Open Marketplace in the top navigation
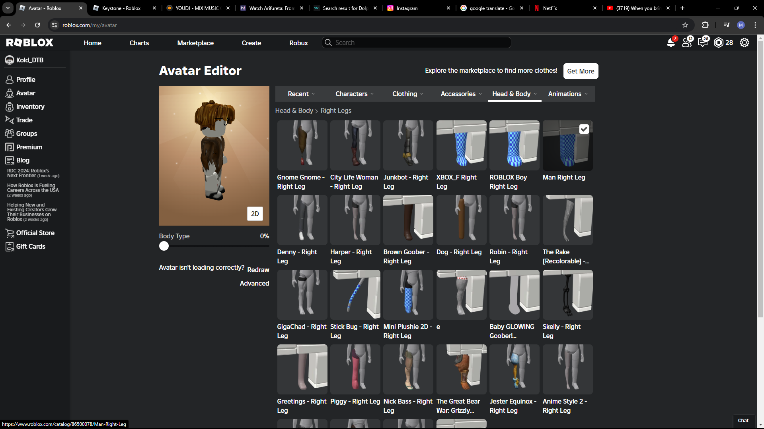This screenshot has height=429, width=764. coord(195,43)
